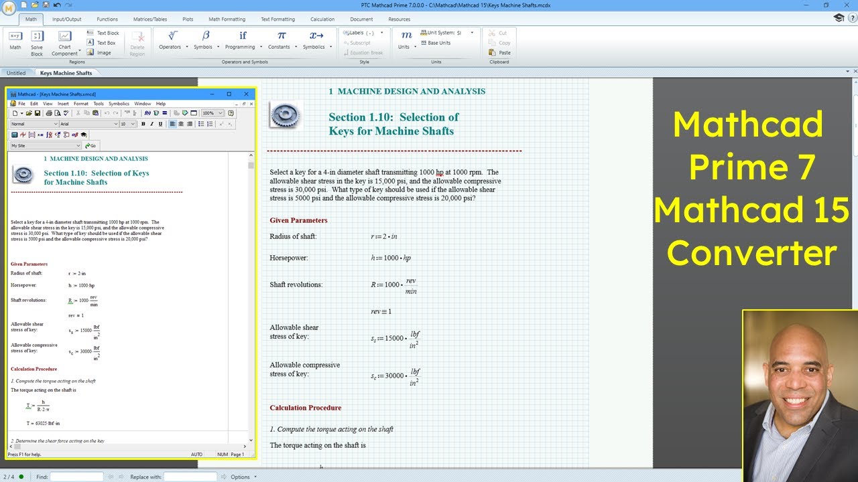Click Paste in the Clipboard group

[x=500, y=53]
